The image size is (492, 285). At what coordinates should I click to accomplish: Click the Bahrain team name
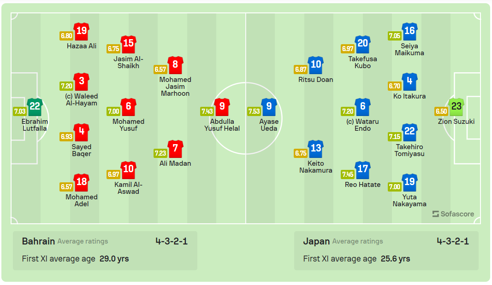[38, 241]
